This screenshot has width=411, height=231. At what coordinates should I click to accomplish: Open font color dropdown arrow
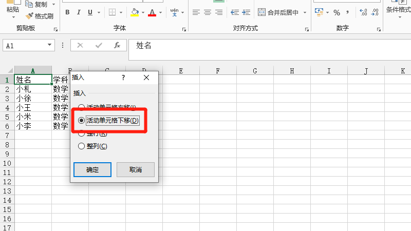click(x=161, y=12)
